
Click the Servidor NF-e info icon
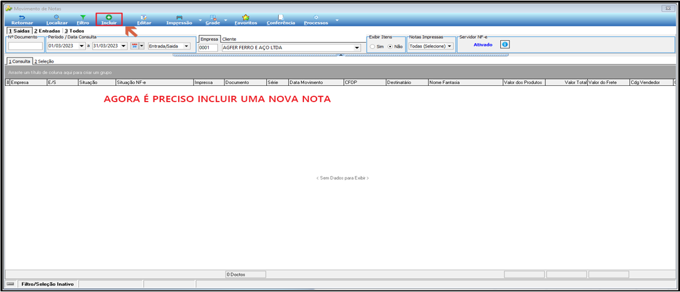coord(505,44)
